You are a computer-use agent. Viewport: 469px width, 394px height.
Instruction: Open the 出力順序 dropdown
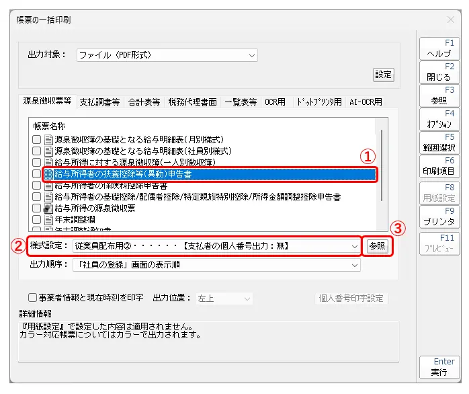pos(215,264)
